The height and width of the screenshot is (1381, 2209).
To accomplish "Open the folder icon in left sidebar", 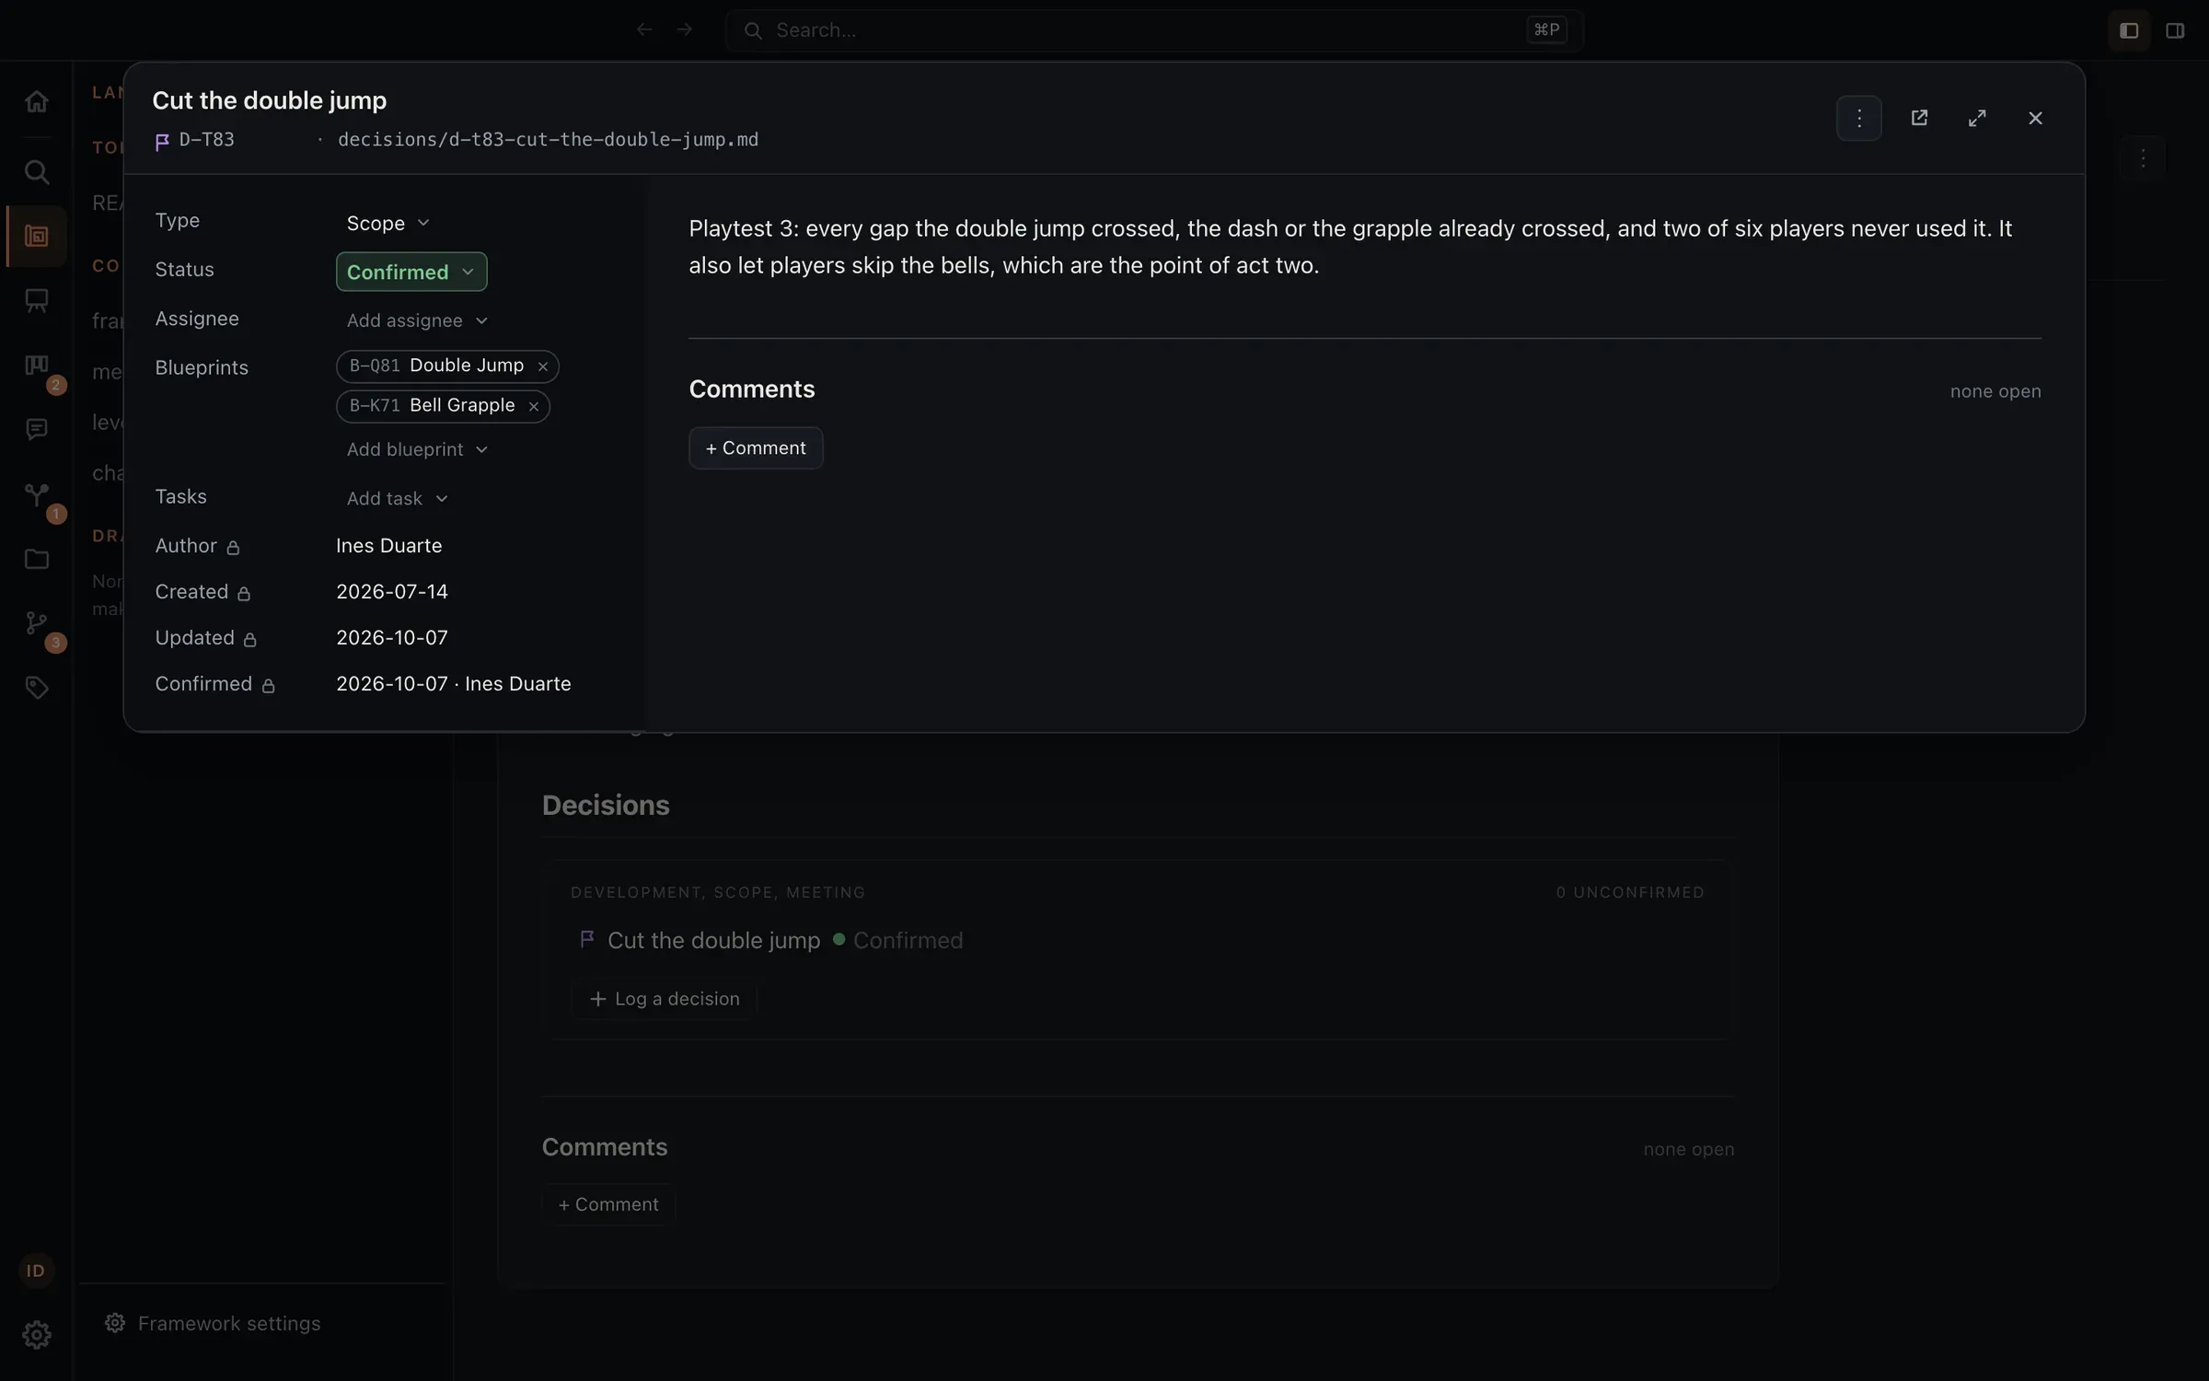I will click(x=36, y=559).
